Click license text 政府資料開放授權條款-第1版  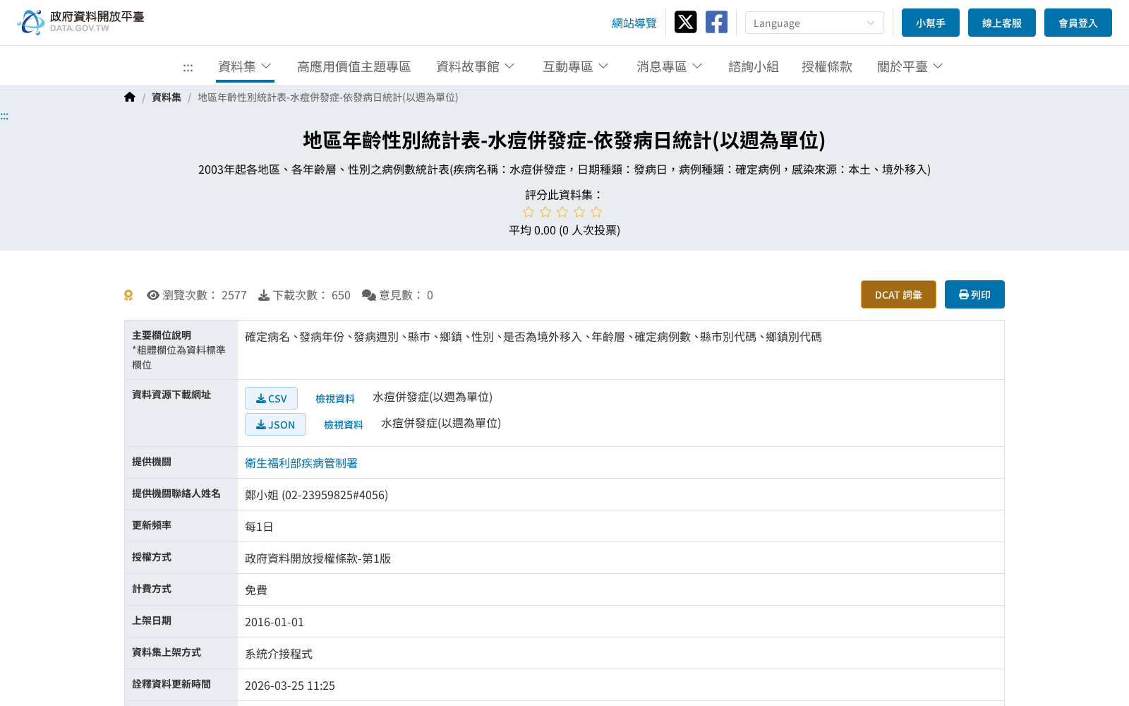(318, 558)
